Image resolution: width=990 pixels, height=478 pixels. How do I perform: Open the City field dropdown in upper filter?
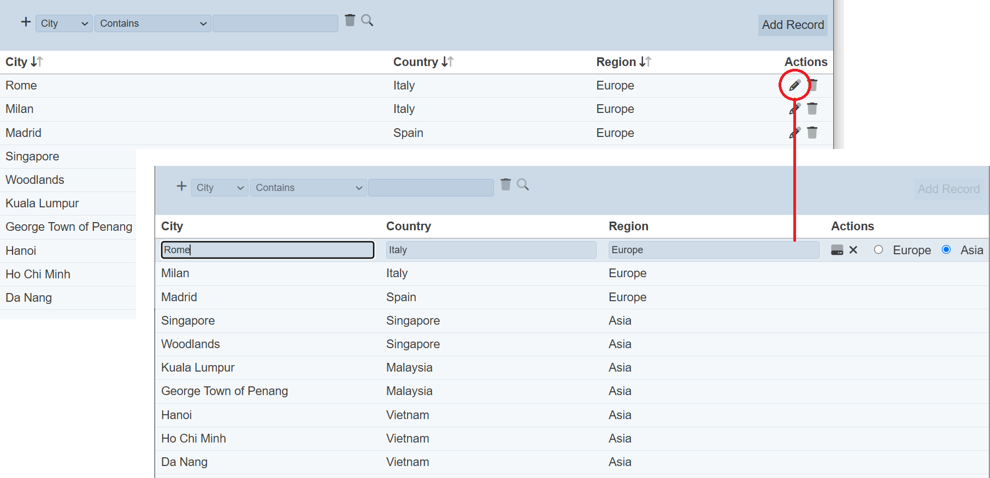(x=64, y=23)
